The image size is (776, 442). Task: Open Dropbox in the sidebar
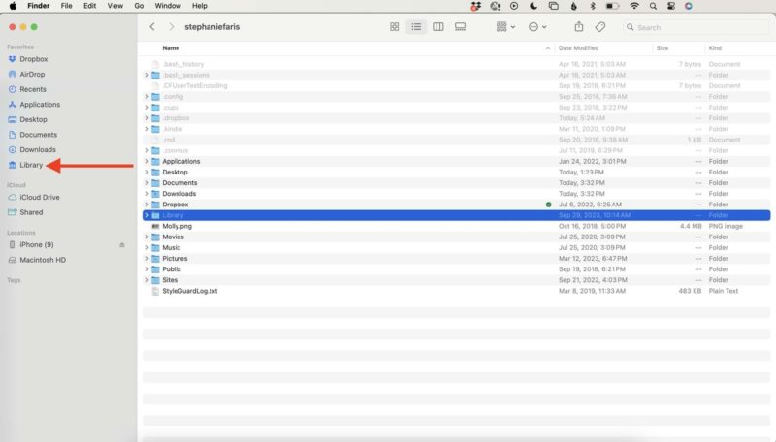33,59
